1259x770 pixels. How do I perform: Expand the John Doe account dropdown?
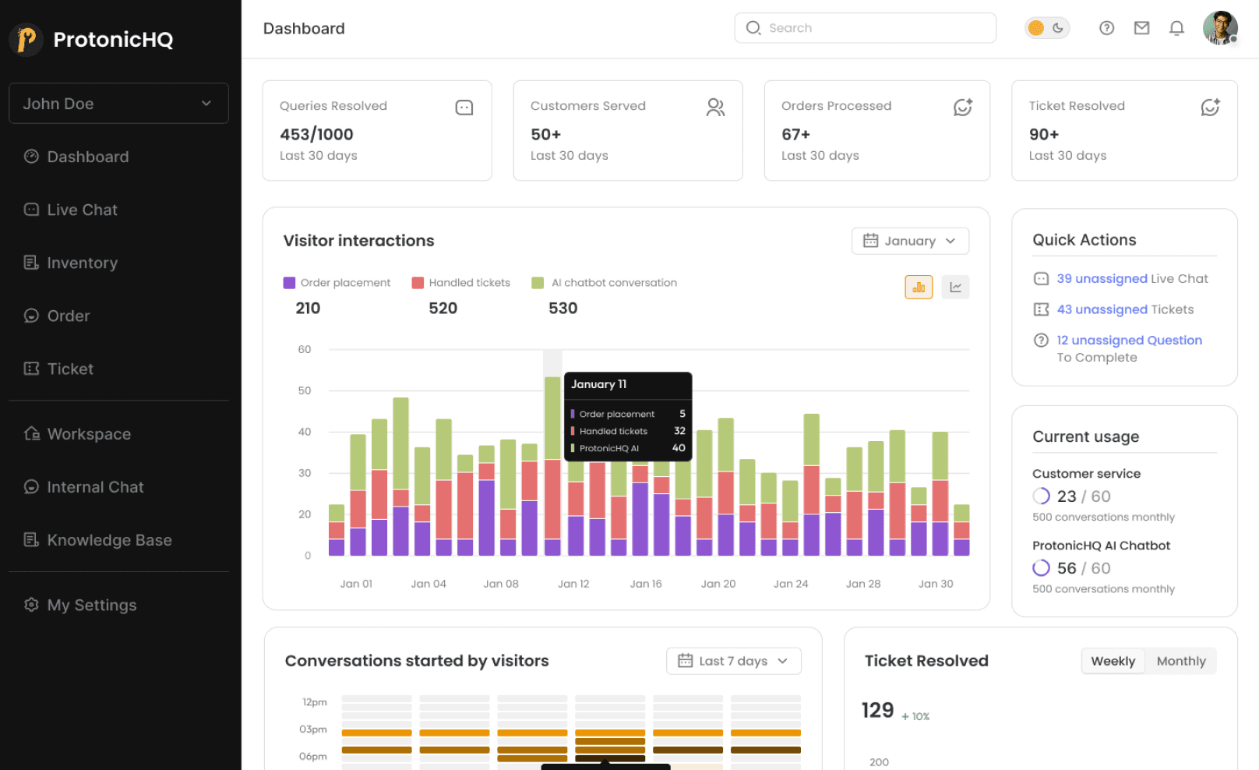pyautogui.click(x=118, y=104)
